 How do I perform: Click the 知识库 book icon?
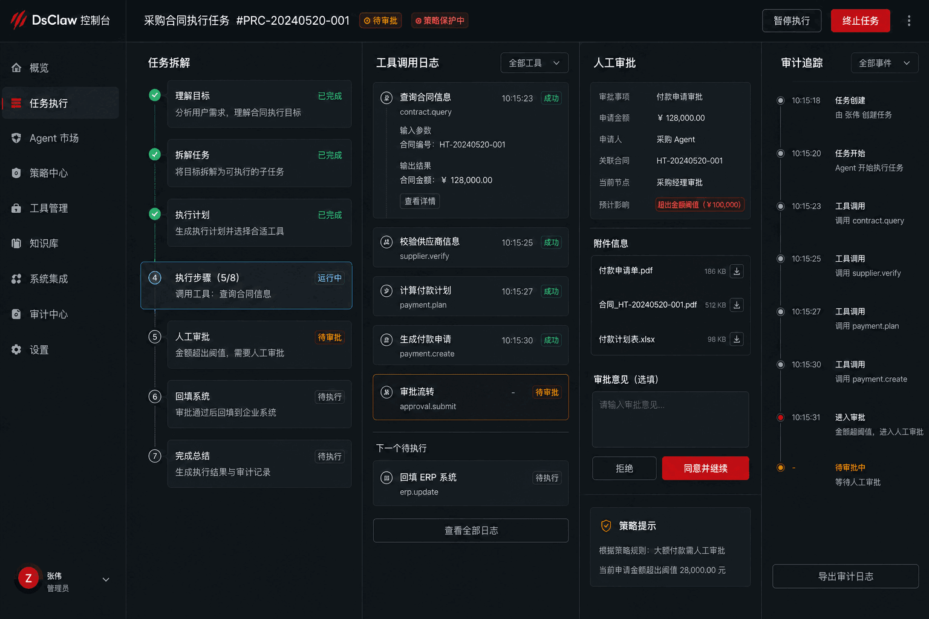tap(16, 244)
